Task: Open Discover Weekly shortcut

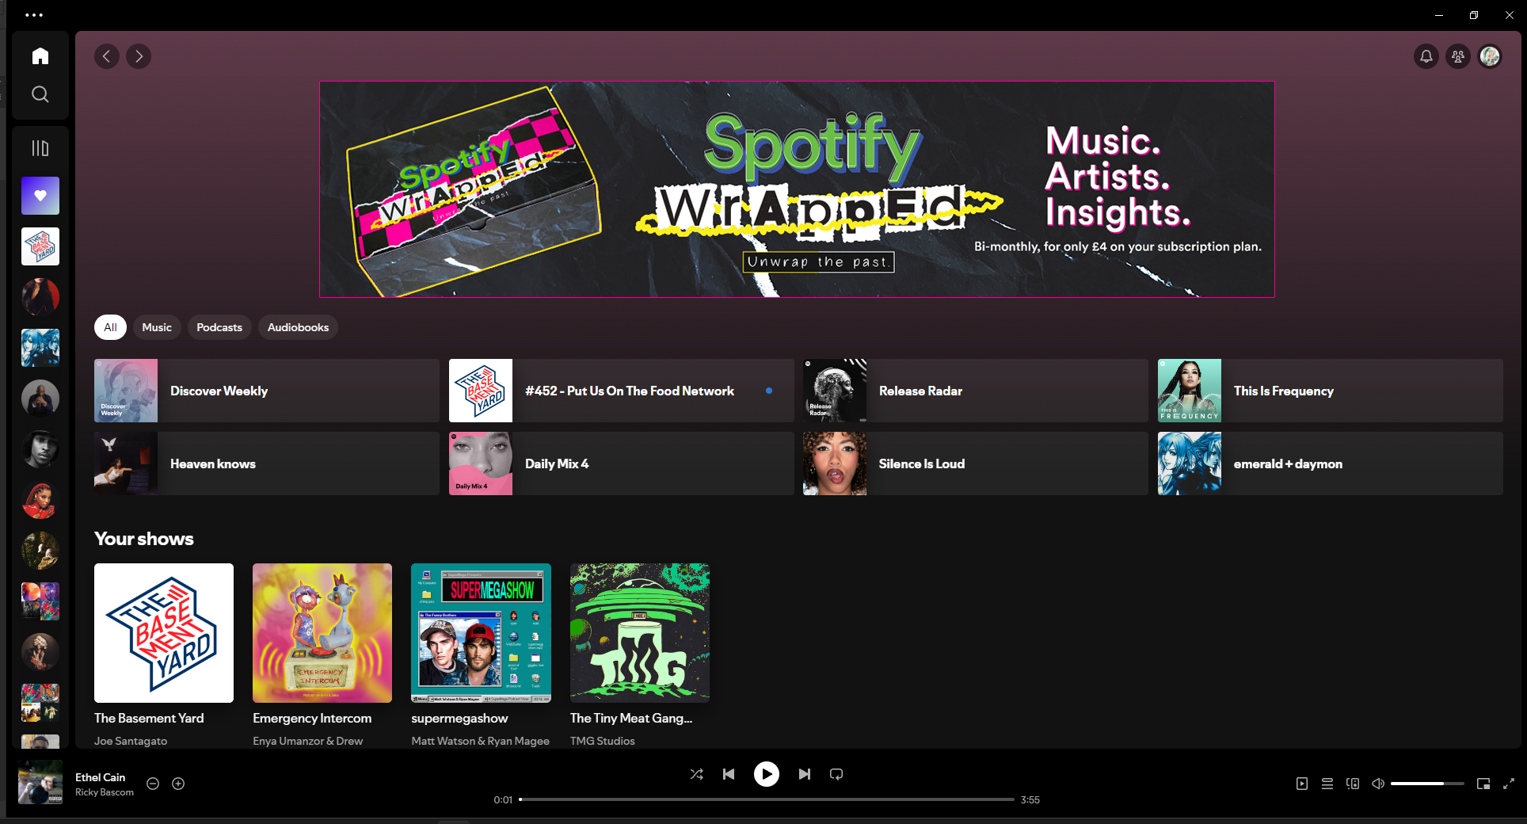Action: coord(267,391)
